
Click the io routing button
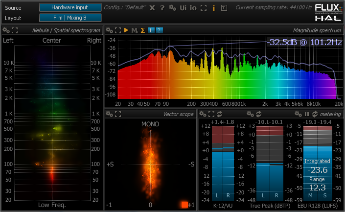pyautogui.click(x=193, y=8)
